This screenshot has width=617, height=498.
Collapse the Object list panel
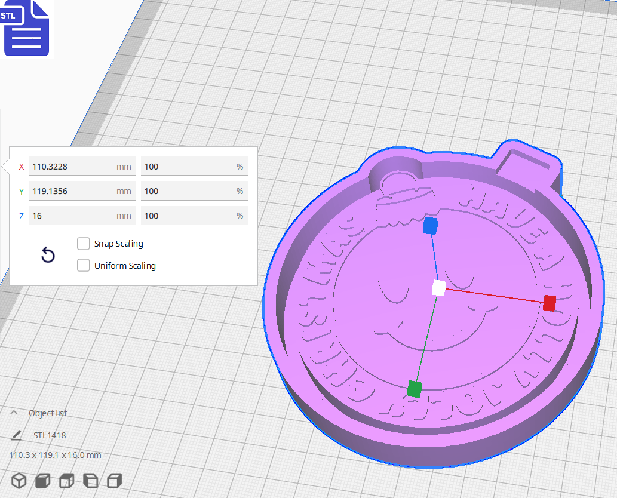coord(14,413)
